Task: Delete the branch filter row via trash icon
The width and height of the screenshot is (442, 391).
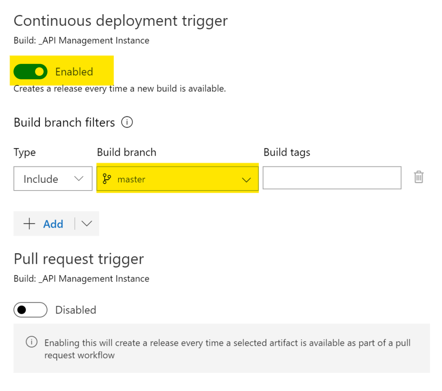Action: click(418, 177)
